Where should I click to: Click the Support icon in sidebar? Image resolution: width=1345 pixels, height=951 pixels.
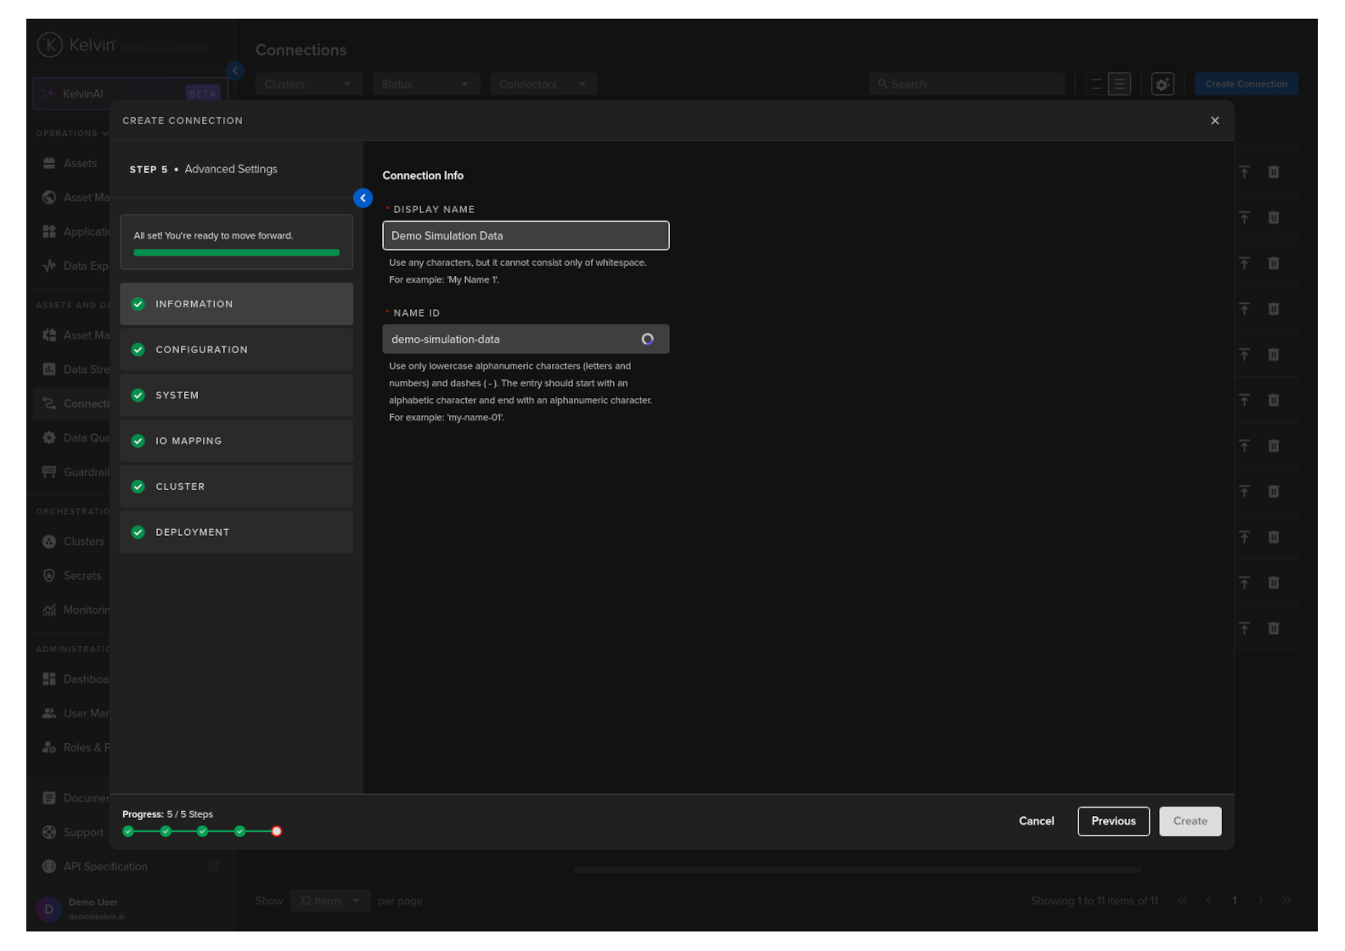[49, 832]
